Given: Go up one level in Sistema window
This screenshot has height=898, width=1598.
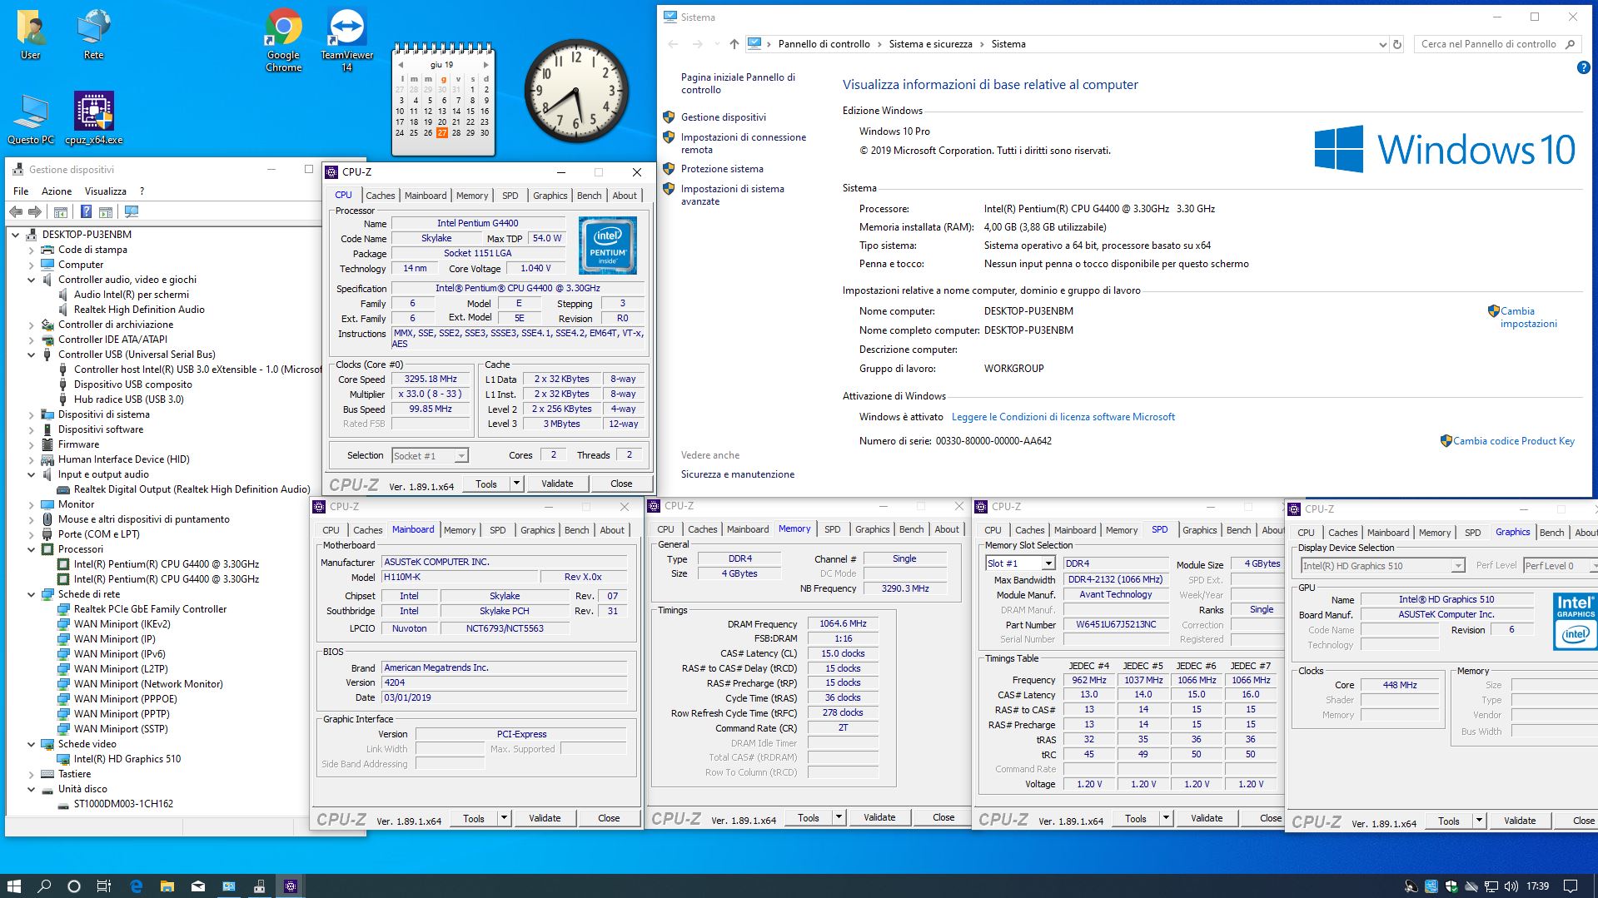Looking at the screenshot, I should [734, 44].
